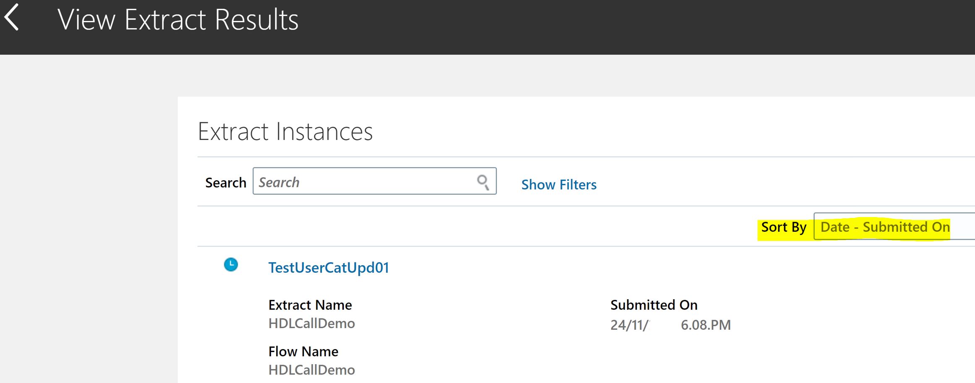The height and width of the screenshot is (383, 975).
Task: Toggle filters visibility with Show Filters
Action: coord(559,184)
